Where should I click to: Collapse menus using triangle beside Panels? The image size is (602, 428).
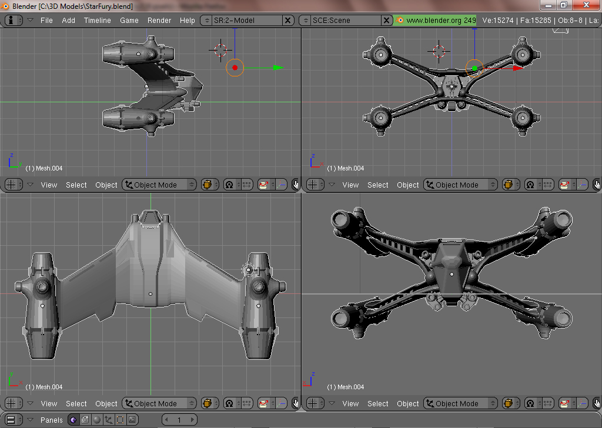[x=30, y=420]
